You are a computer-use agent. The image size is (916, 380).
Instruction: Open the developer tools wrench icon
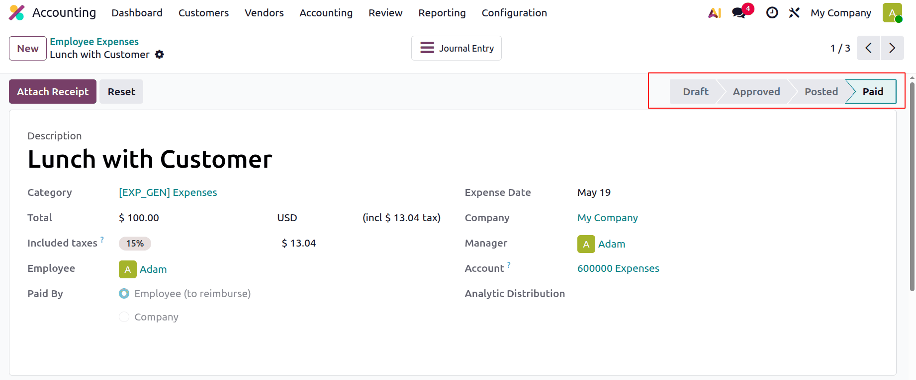[794, 13]
